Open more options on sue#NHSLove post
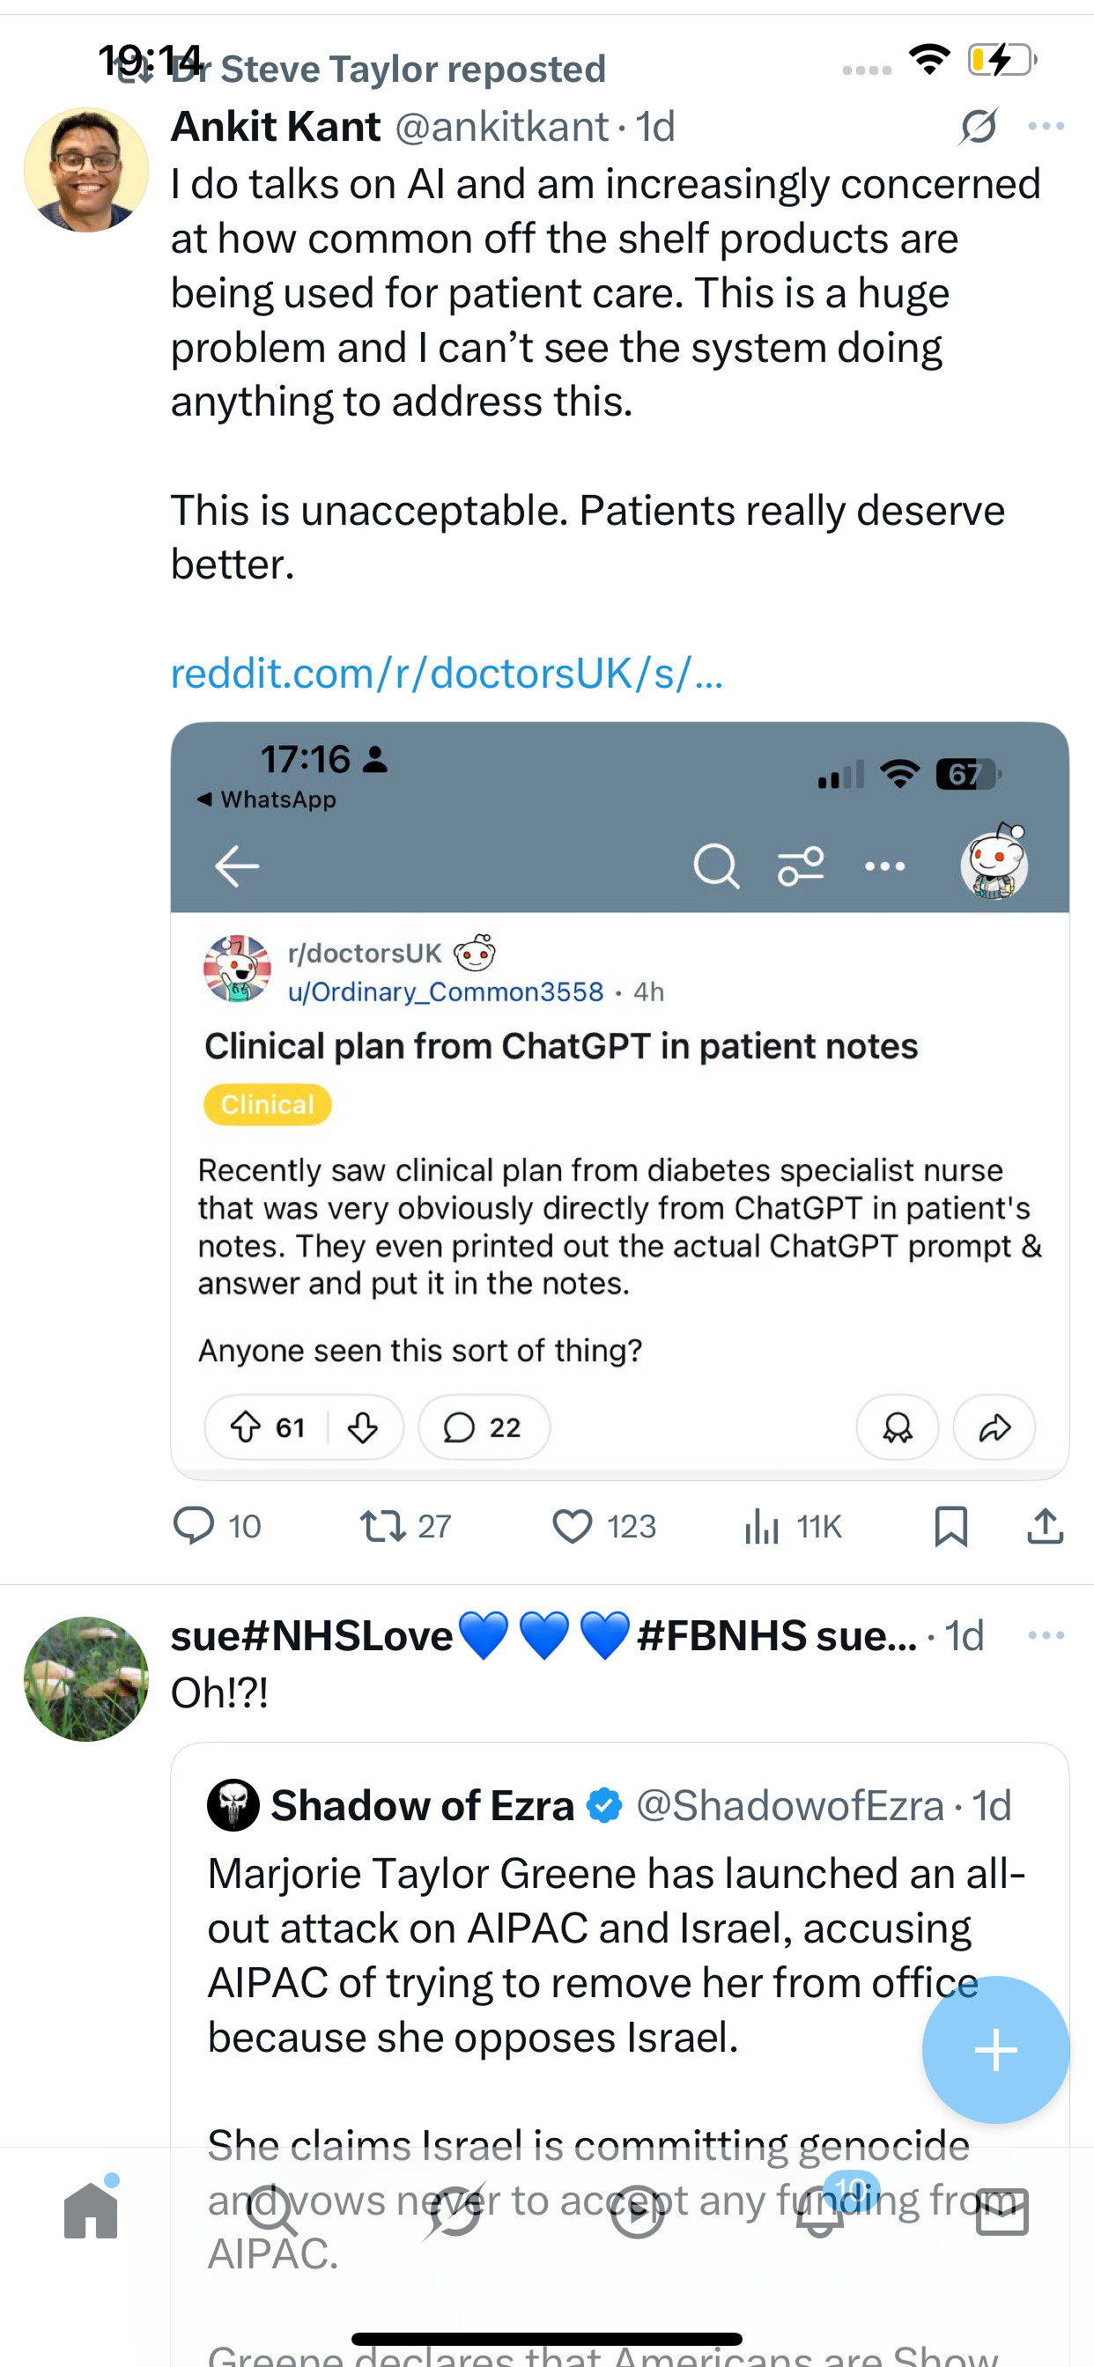 coord(1046,1635)
